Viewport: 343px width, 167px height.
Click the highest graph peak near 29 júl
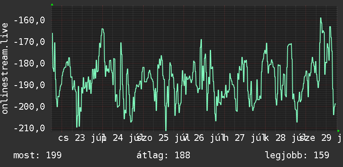tap(321, 18)
